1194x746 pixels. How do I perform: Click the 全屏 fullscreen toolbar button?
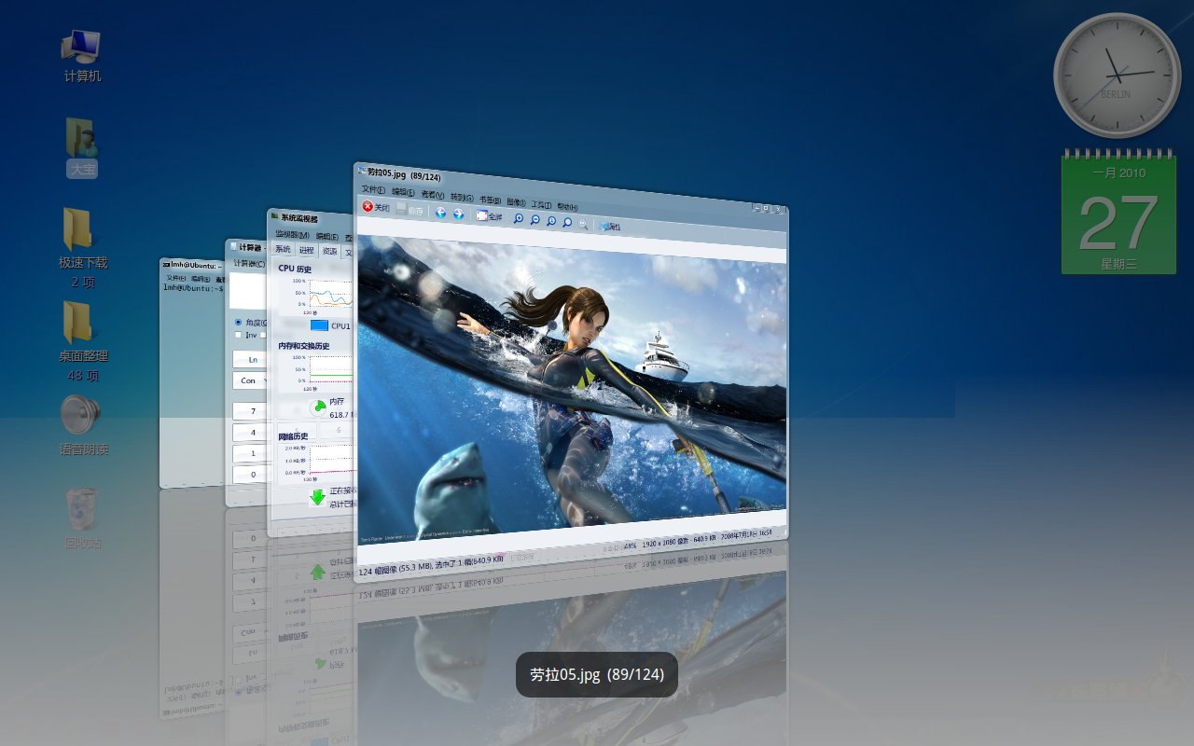(490, 216)
